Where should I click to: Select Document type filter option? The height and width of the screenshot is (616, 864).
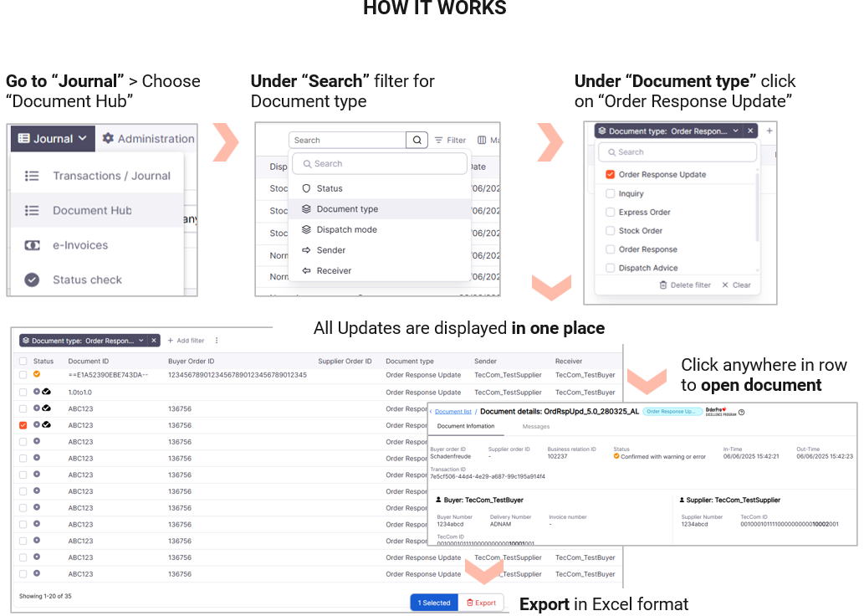pos(380,209)
